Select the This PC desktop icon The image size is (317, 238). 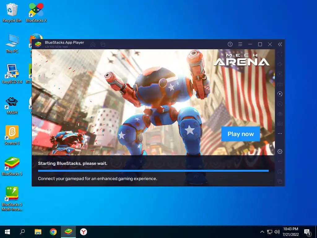pos(12,43)
